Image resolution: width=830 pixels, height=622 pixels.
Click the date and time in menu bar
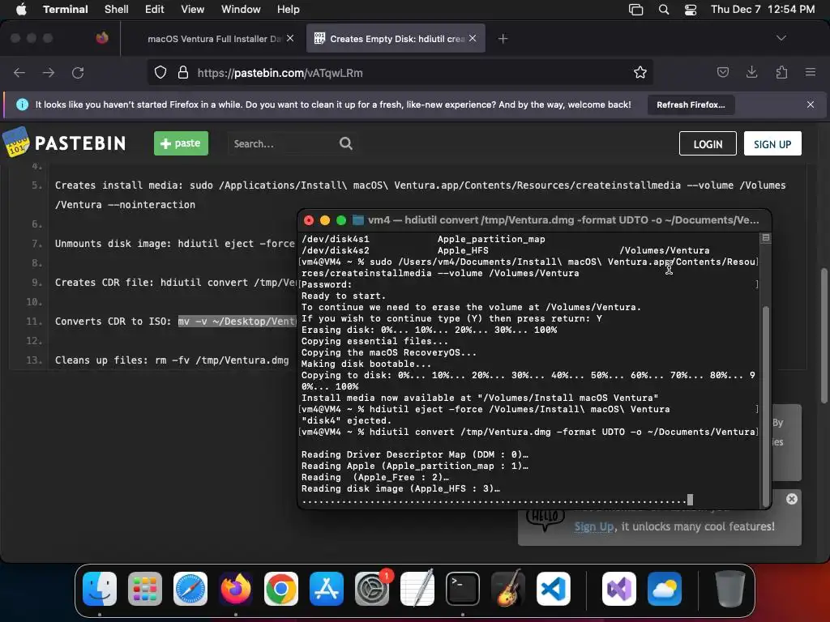click(763, 9)
